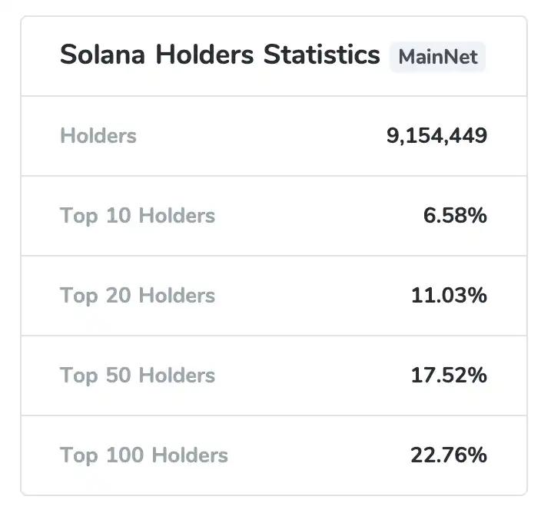Click the '50' in Top 50 Holders

(119, 376)
